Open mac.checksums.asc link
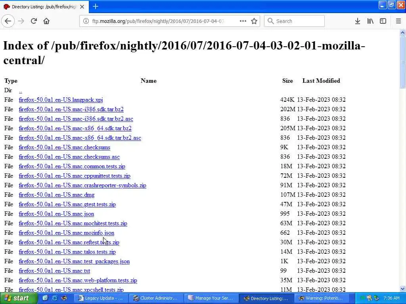The image size is (406, 304). (69, 157)
